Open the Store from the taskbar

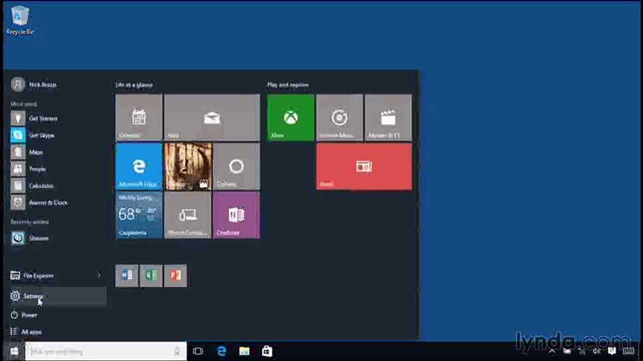coord(267,351)
